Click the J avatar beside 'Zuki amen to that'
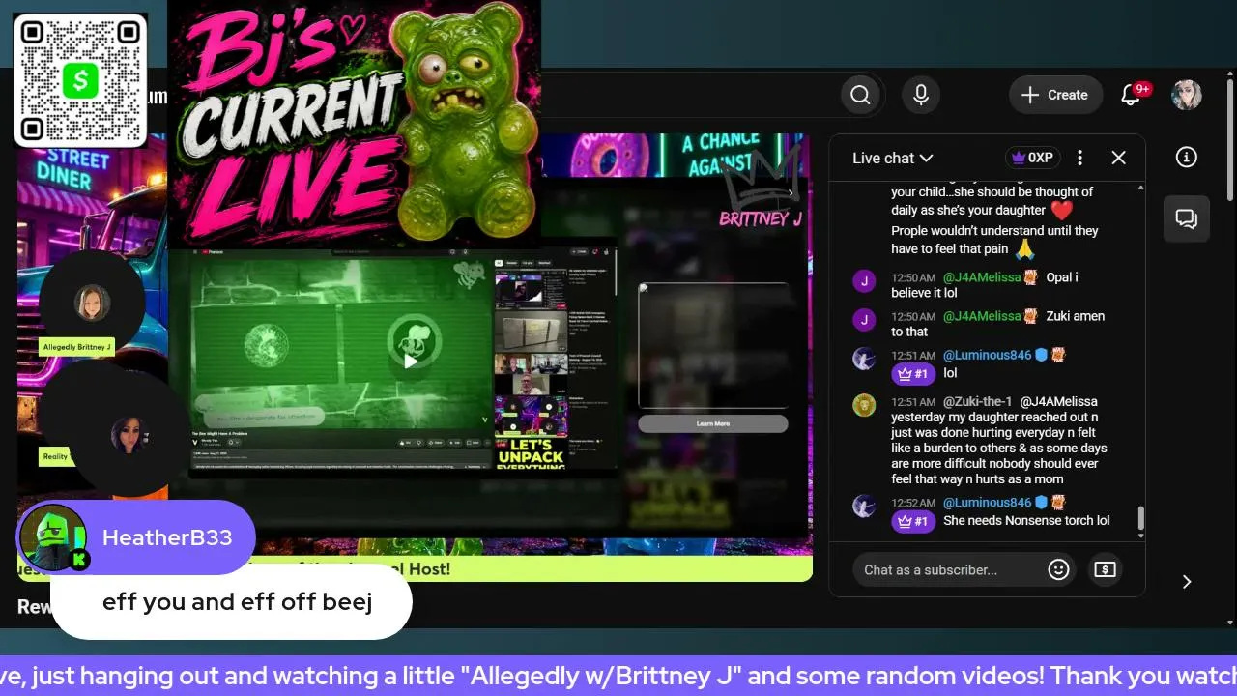The width and height of the screenshot is (1237, 696). (864, 320)
